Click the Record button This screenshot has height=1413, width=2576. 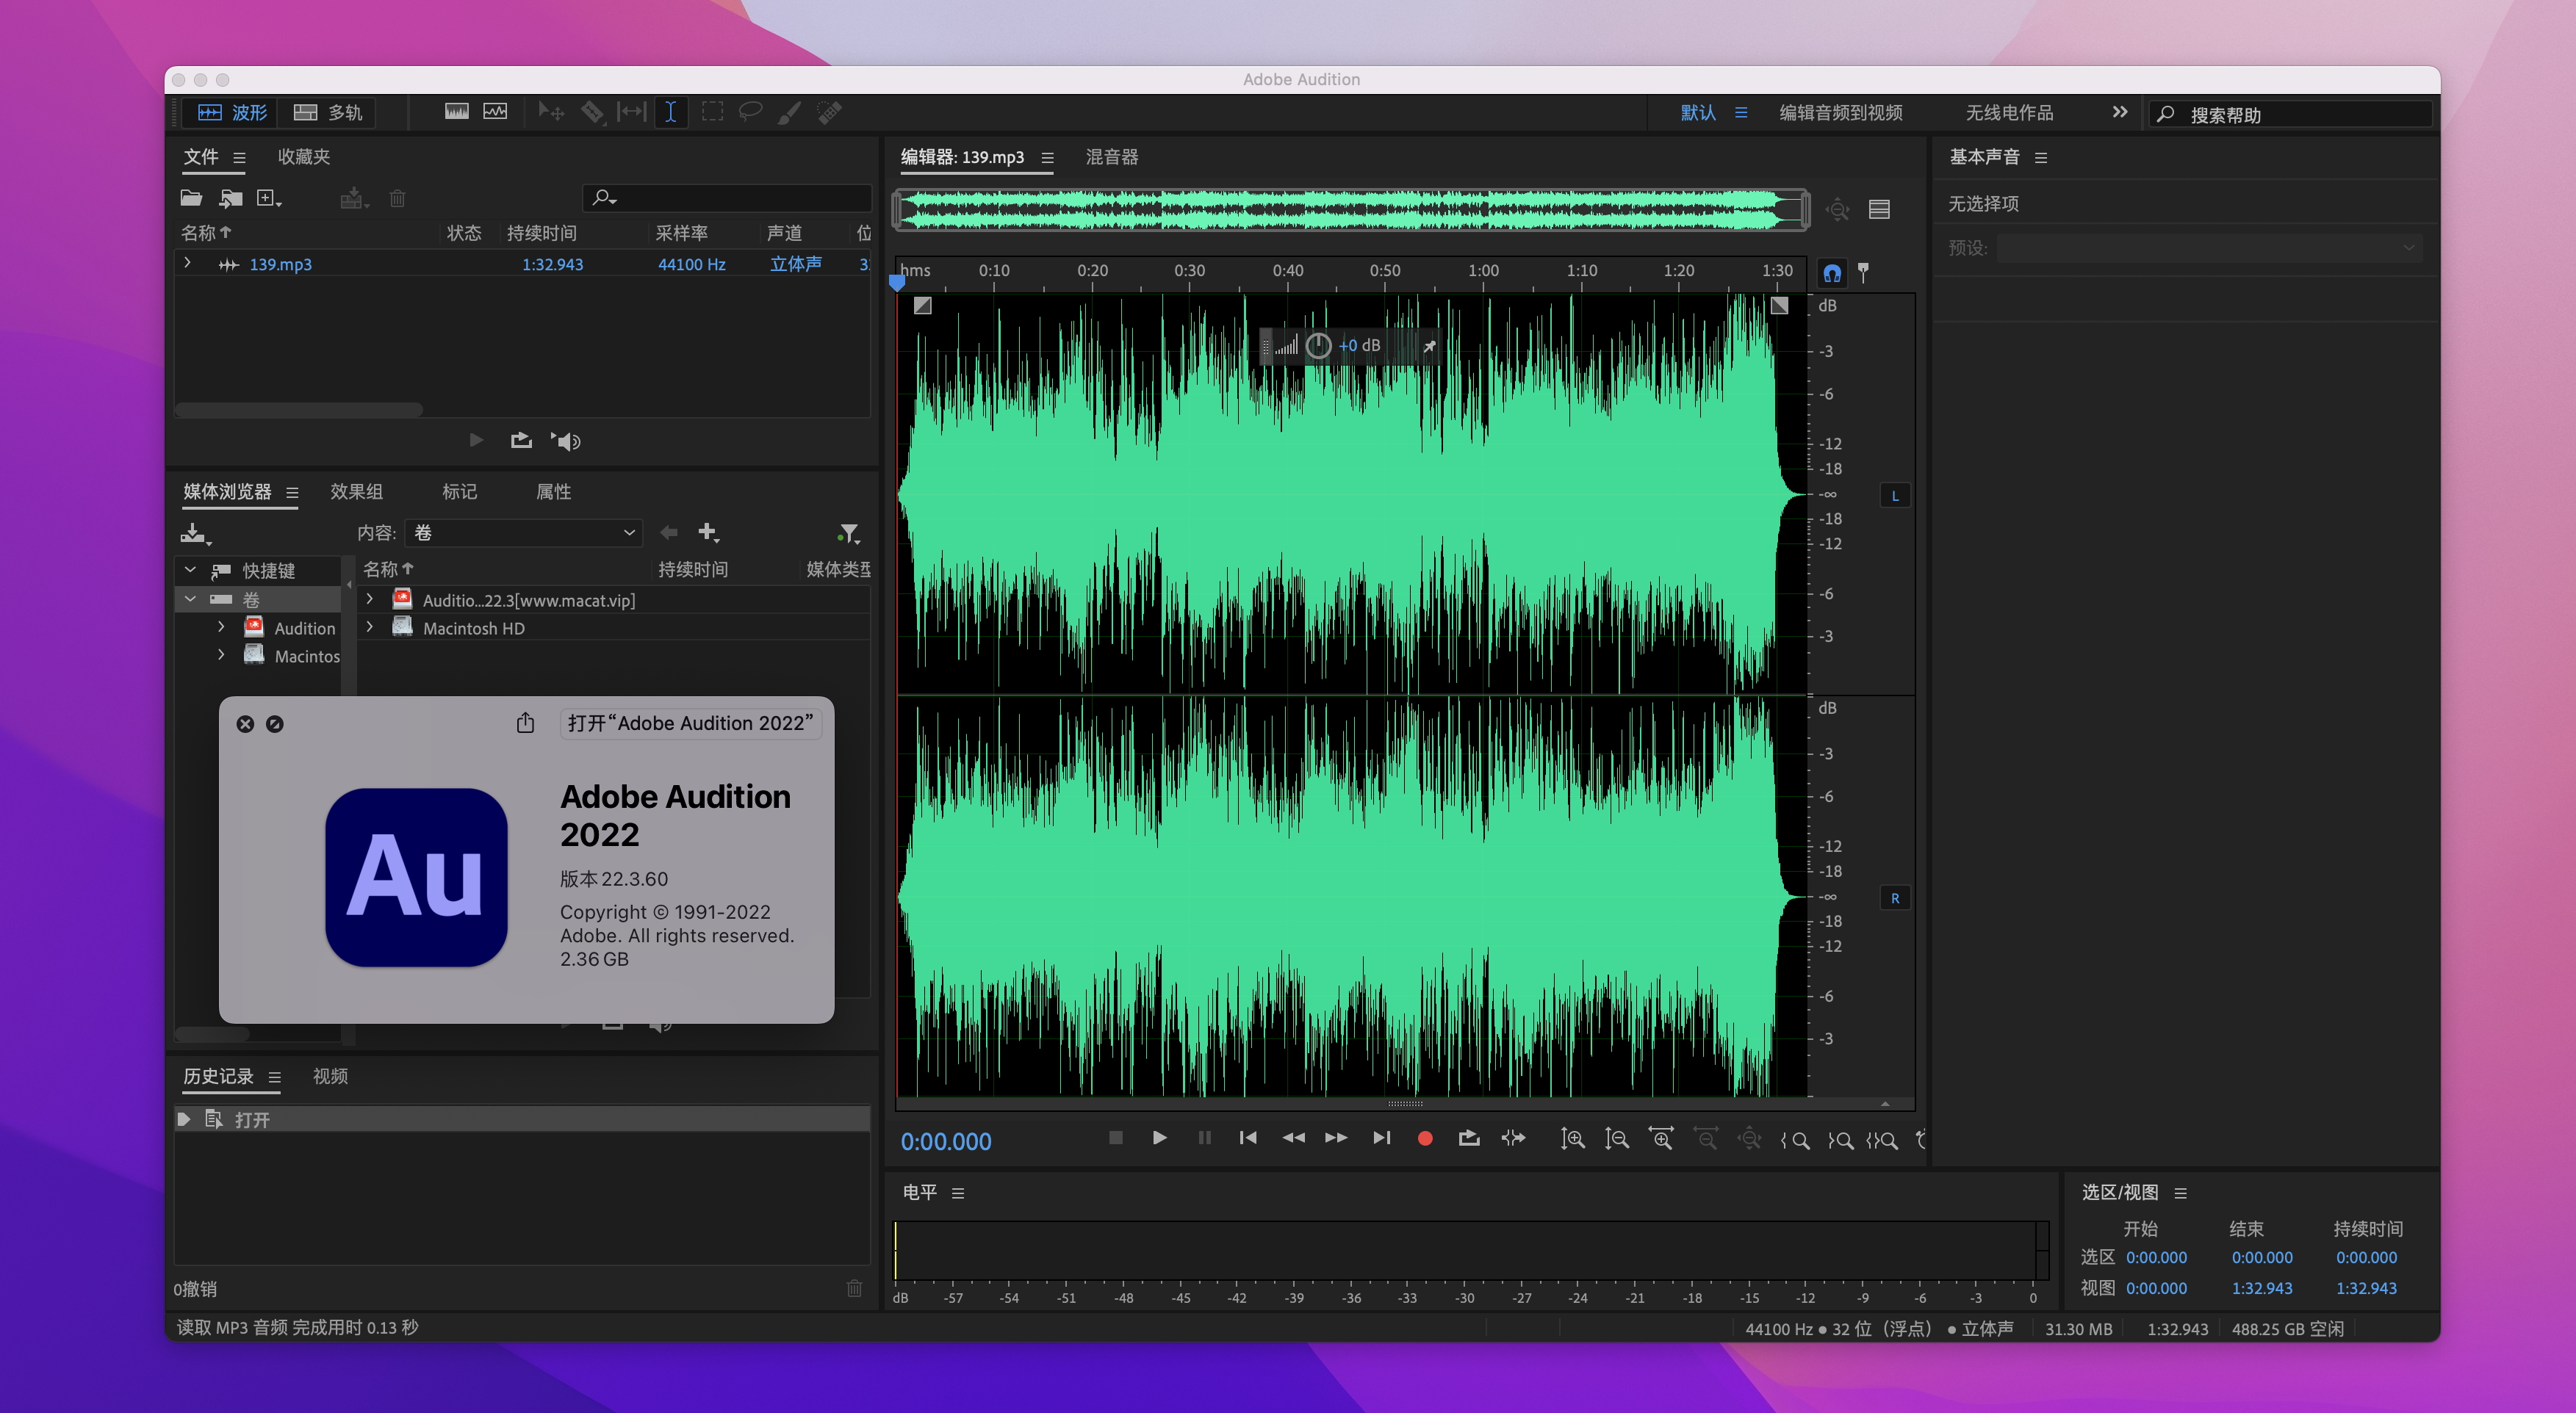1425,1138
